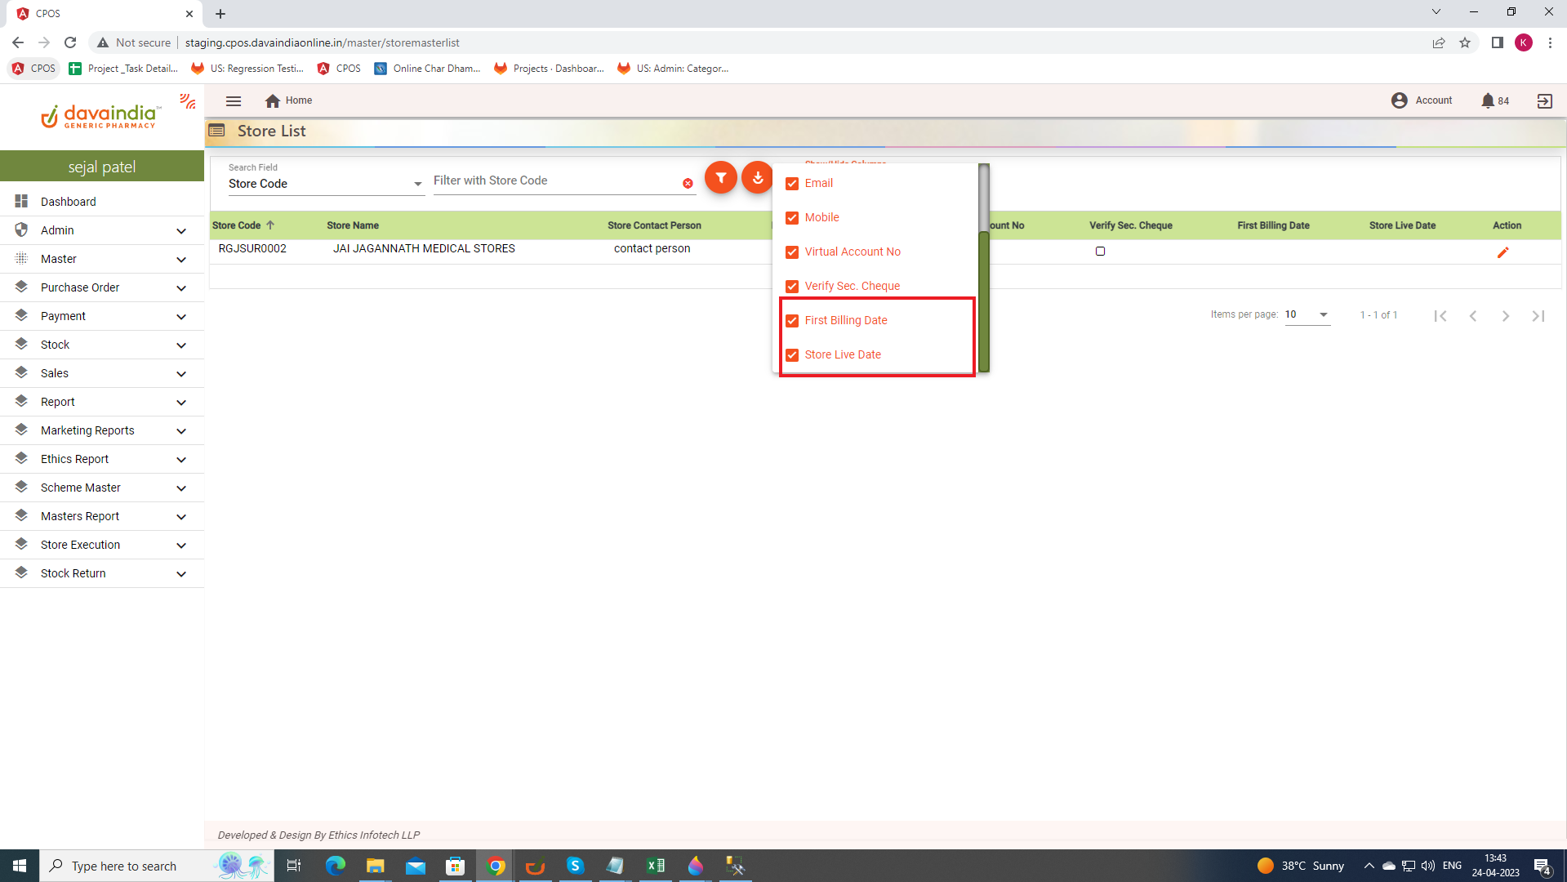
Task: Toggle the hamburger menu sidebar icon
Action: (x=234, y=100)
